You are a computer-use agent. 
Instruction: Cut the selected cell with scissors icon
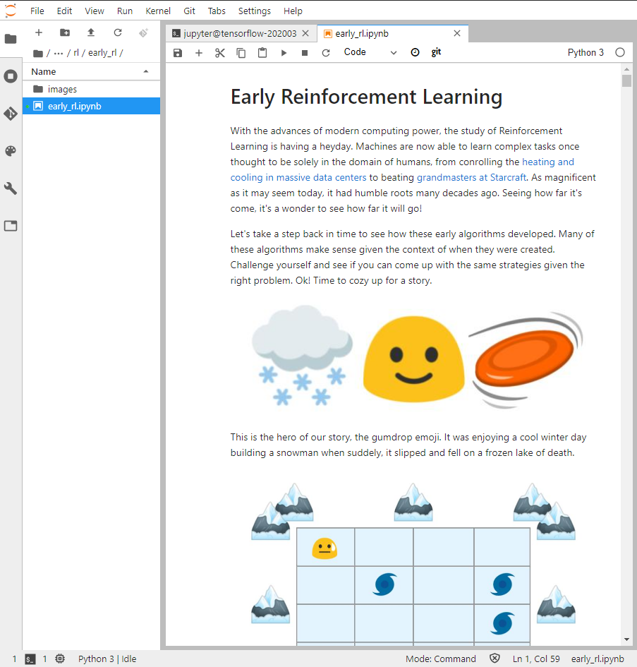220,53
